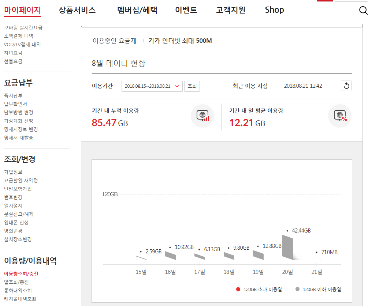
Task: Click the refresh usage icon
Action: pos(346,86)
